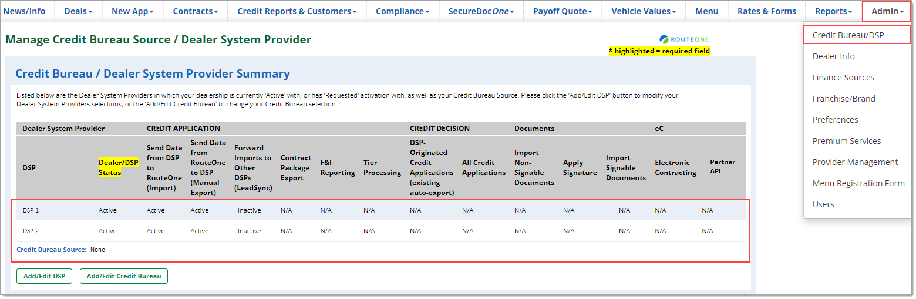
Task: Expand the New App dropdown
Action: click(133, 11)
